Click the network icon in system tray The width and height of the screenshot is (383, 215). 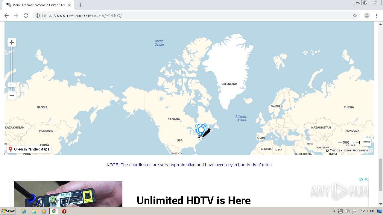[340, 211]
